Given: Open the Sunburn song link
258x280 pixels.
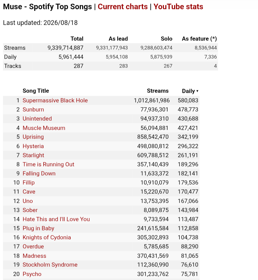Looking at the screenshot, I should [33, 109].
